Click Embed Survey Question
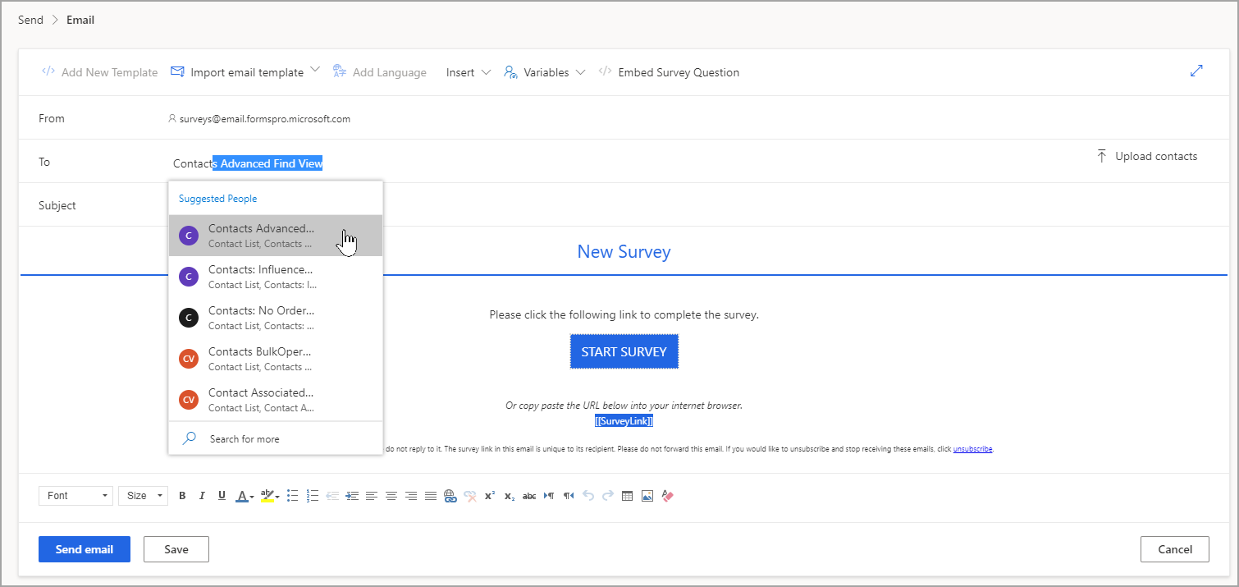This screenshot has width=1239, height=587. coord(669,72)
